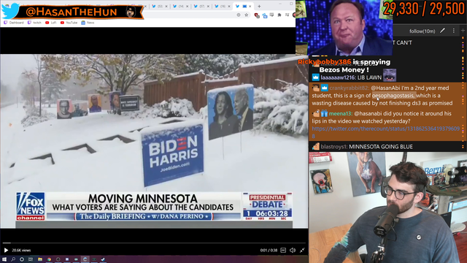This screenshot has width=467, height=263.
Task: Open Google Chrome from the taskbar
Action: click(x=49, y=259)
